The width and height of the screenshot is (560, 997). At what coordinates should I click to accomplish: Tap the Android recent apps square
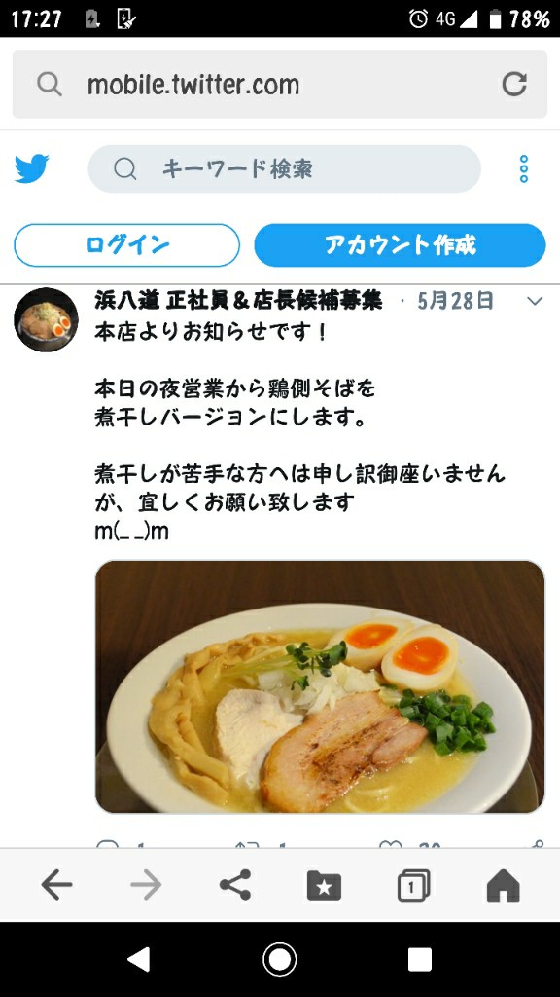point(420,959)
